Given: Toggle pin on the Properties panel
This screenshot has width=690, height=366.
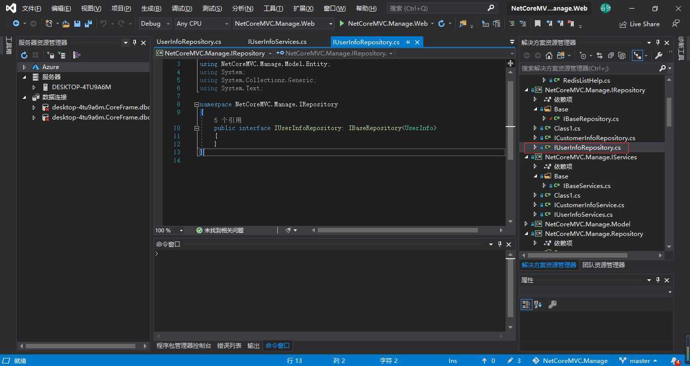Looking at the screenshot, I should pos(658,280).
